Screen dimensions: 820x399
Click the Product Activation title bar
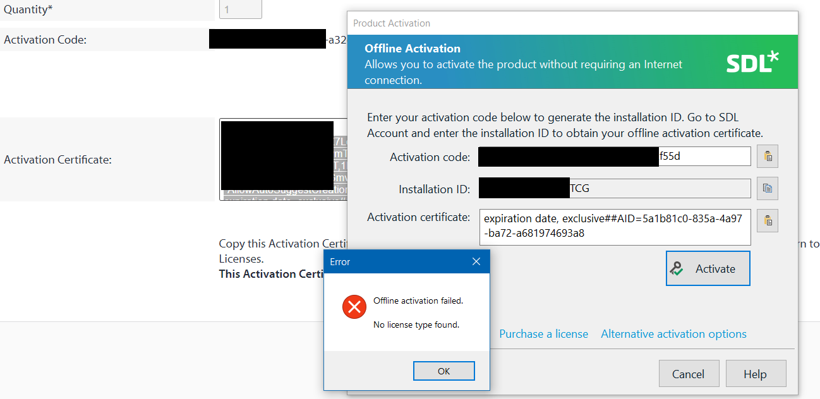572,23
